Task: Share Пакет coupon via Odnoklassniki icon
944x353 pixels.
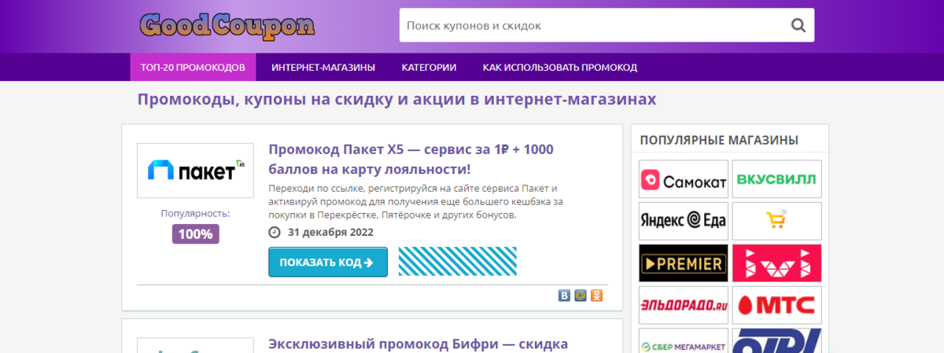Action: [x=597, y=296]
